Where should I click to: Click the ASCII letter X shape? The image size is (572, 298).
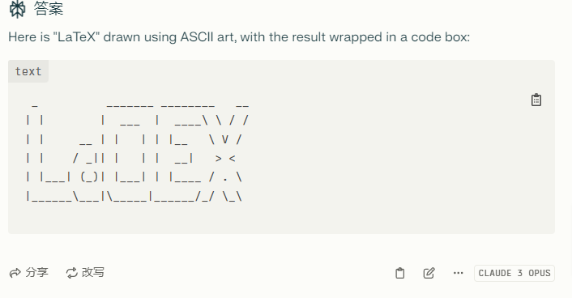pos(225,151)
